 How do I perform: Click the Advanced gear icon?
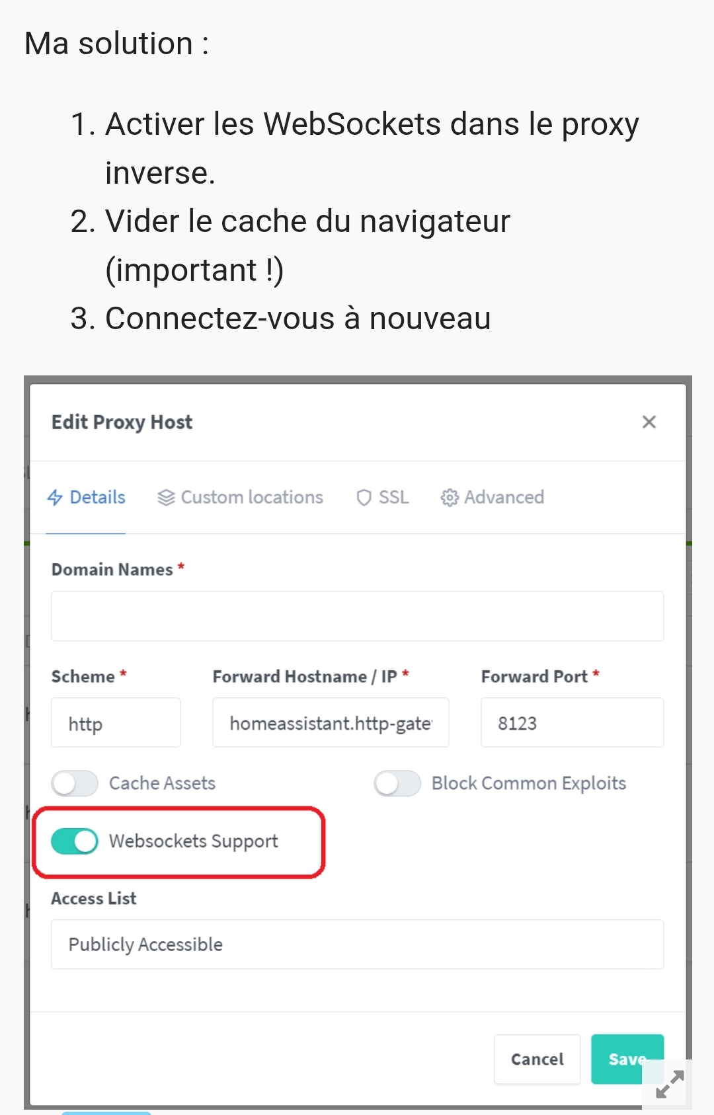coord(450,497)
